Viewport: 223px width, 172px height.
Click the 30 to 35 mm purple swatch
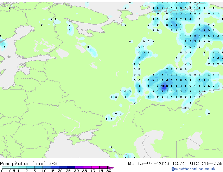79,167
